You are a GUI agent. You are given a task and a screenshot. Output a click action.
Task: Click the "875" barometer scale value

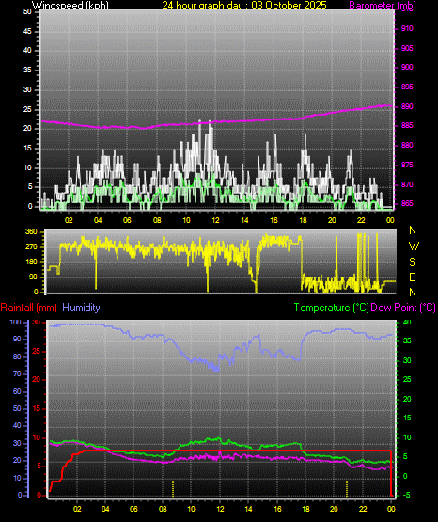coord(407,165)
